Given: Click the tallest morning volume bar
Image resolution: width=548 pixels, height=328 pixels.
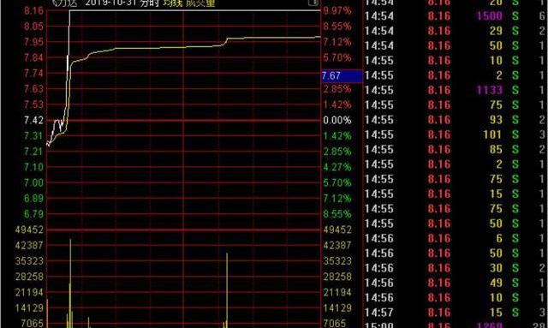Looking at the screenshot, I should coord(70,283).
